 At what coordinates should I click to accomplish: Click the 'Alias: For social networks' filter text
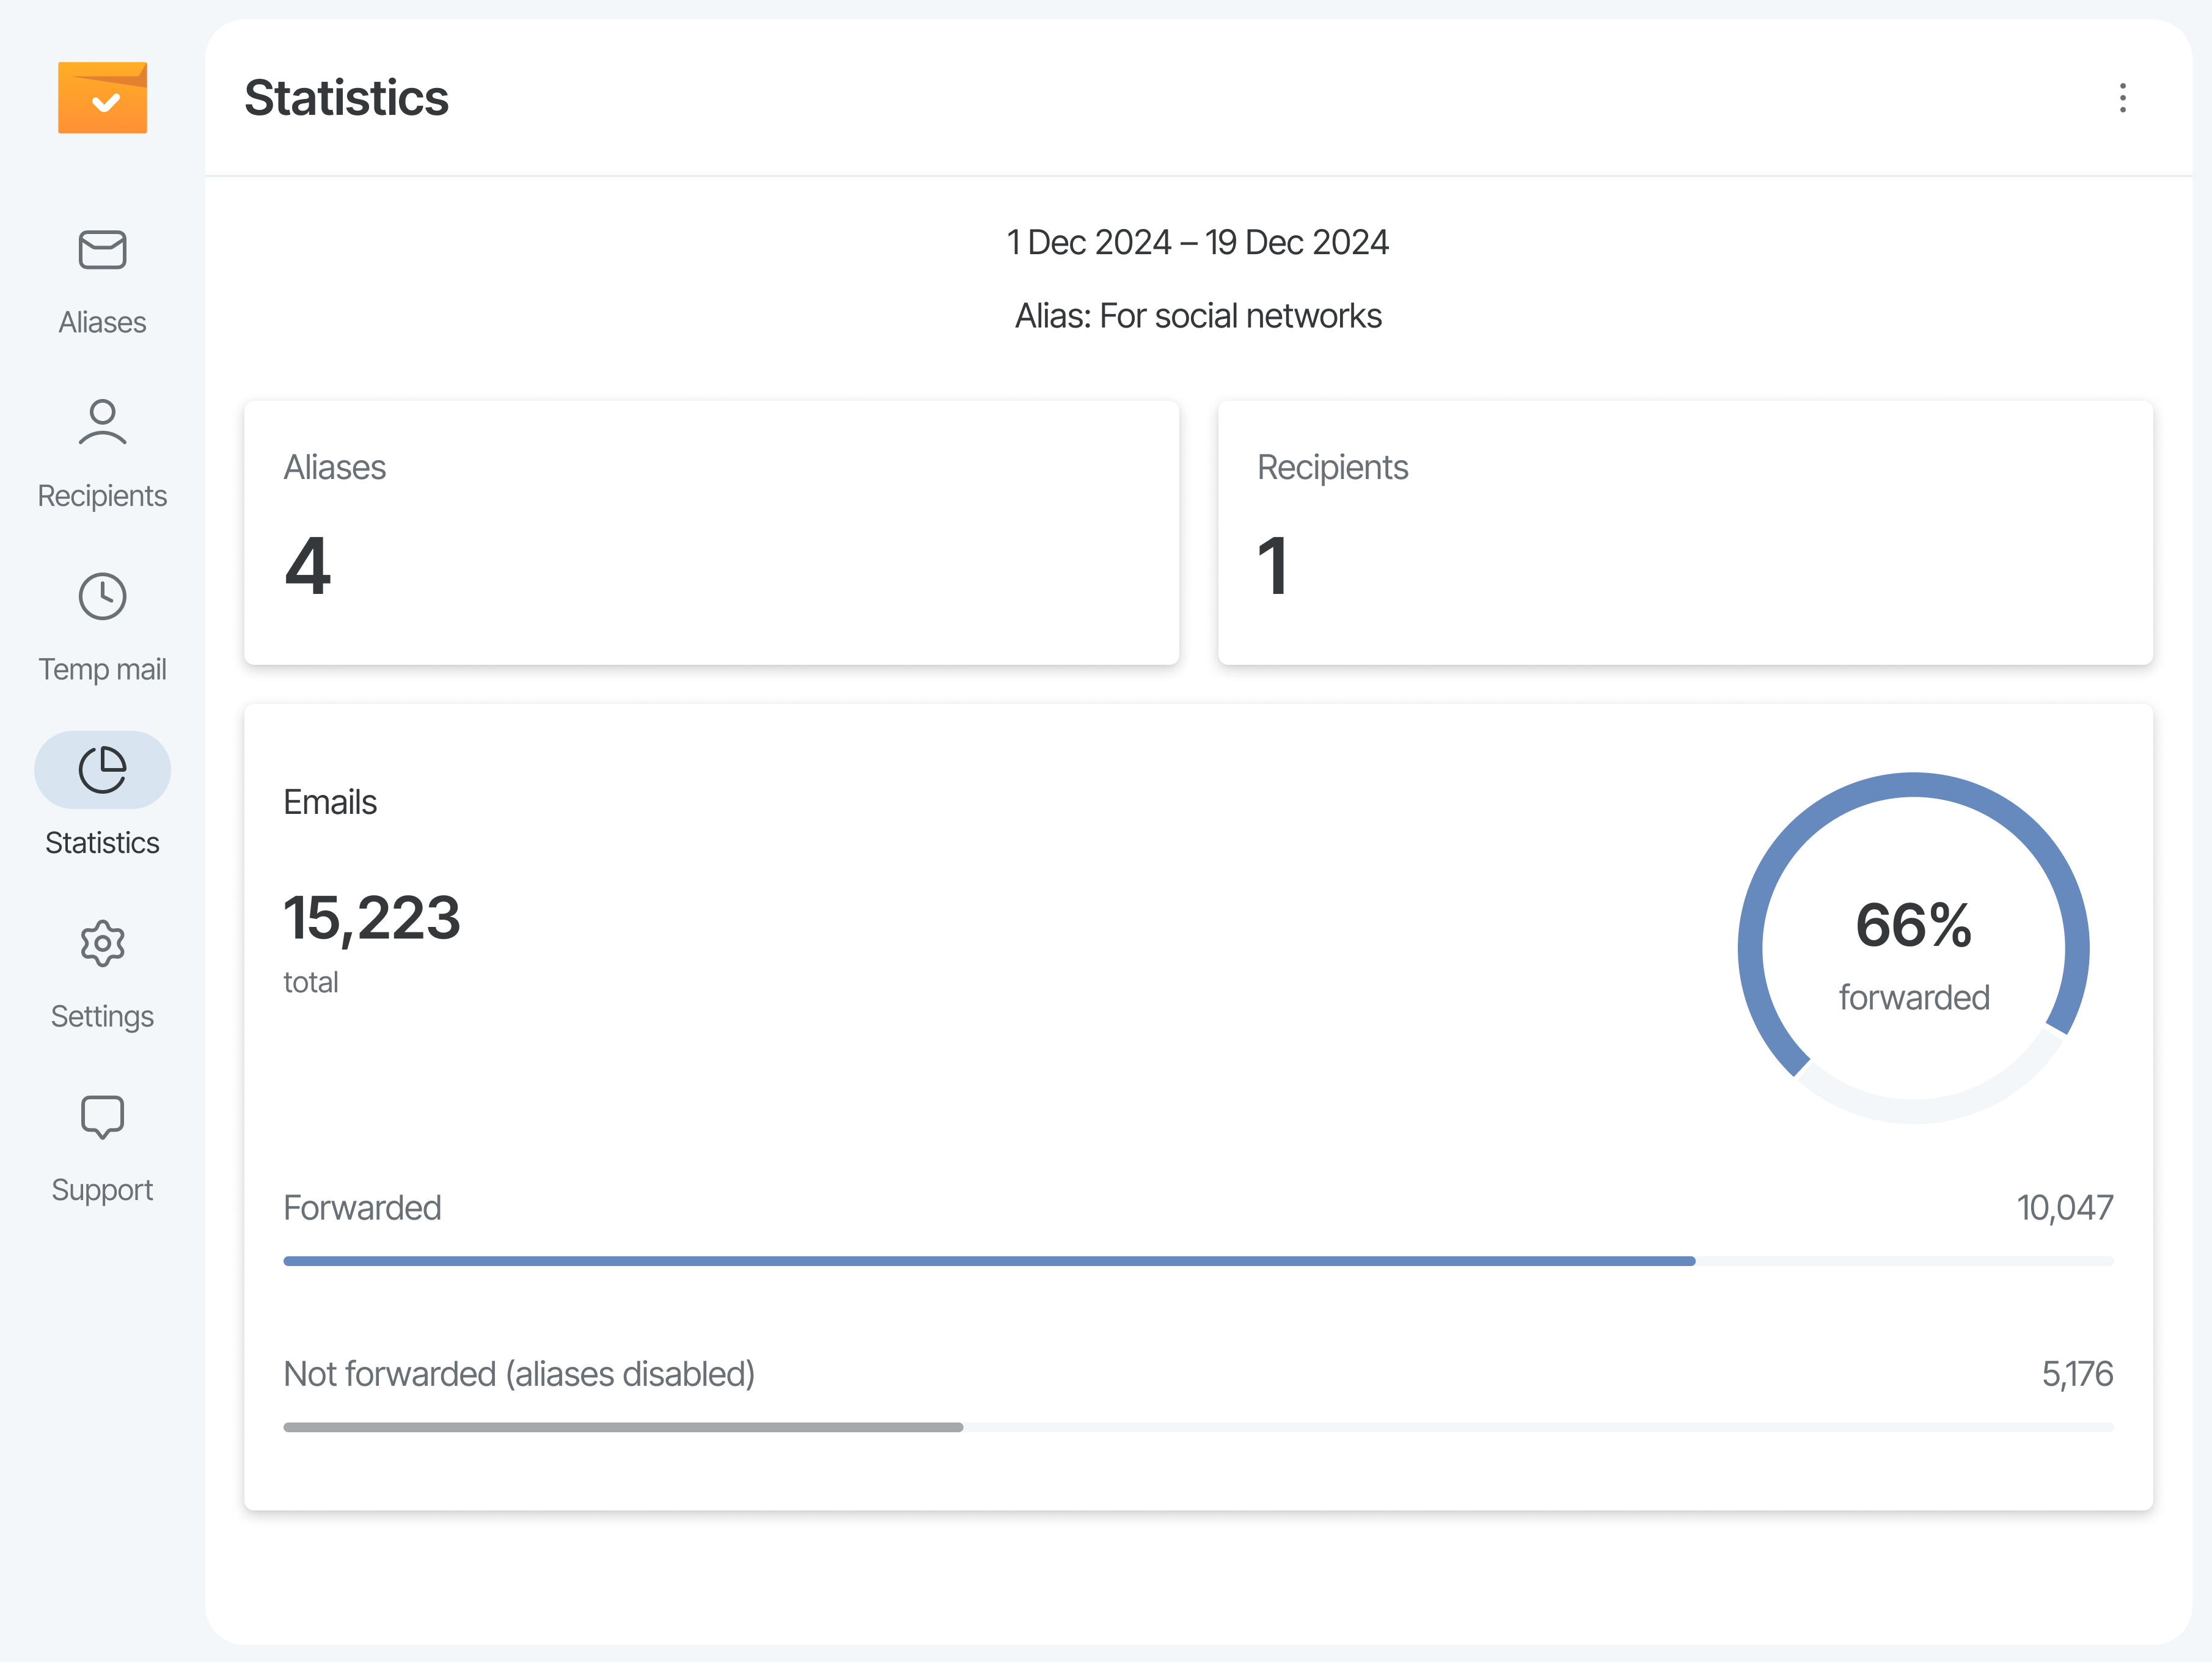click(1197, 316)
